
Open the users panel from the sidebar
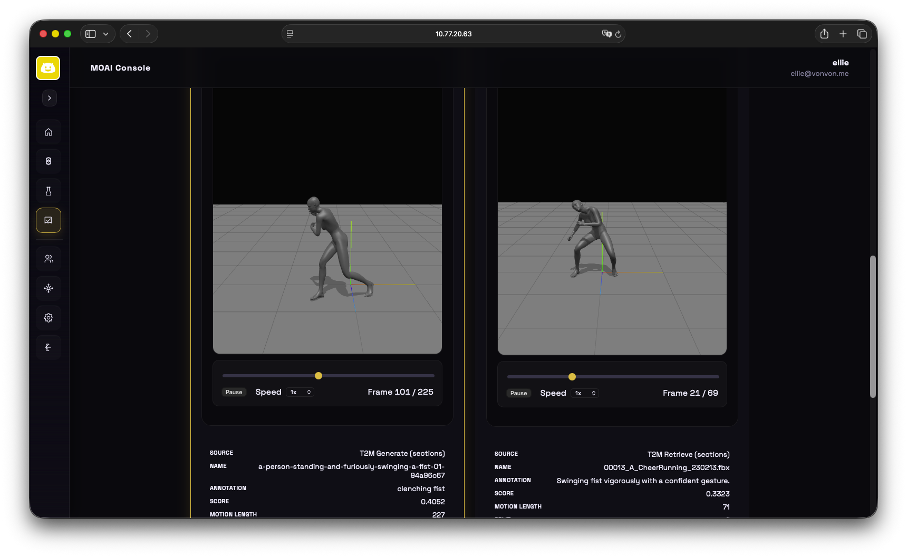(48, 259)
